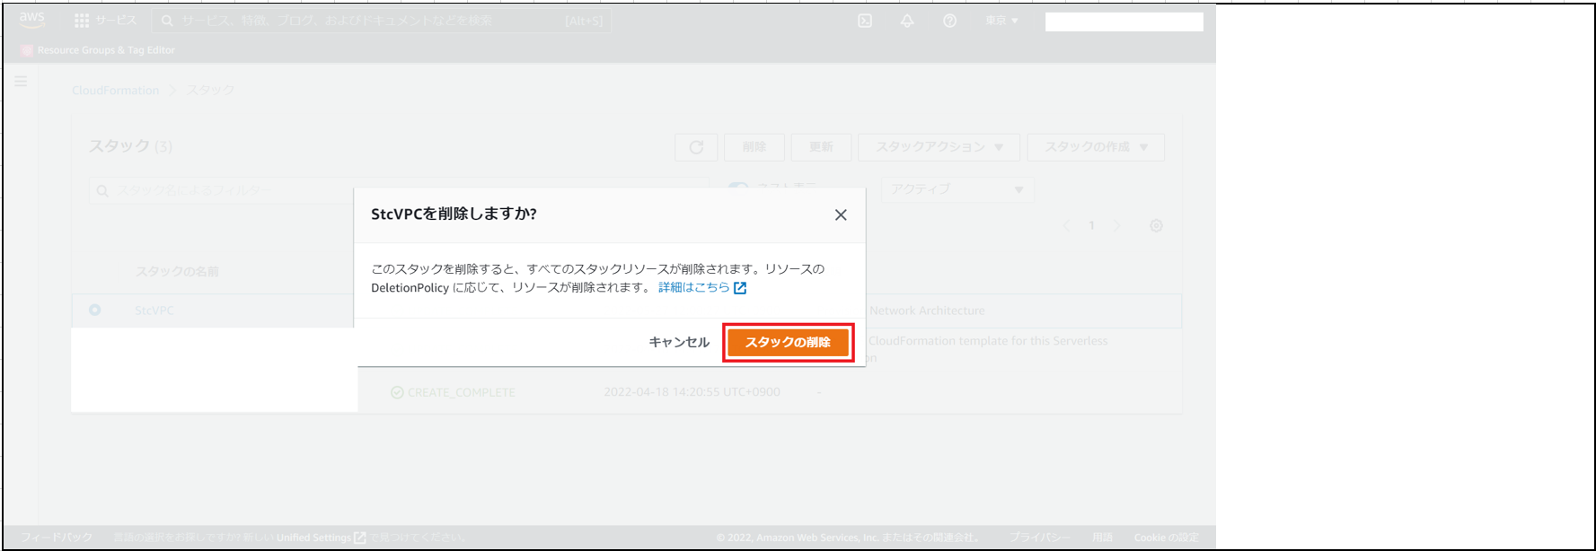Expand the スタックの作成 dropdown
This screenshot has width=1596, height=551.
tap(1096, 147)
